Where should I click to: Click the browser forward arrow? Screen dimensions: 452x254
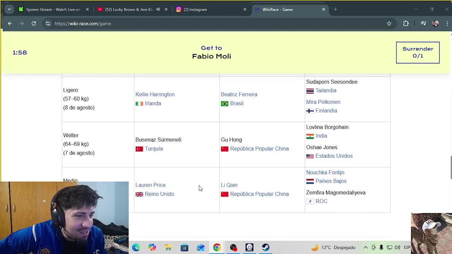[x=22, y=24]
